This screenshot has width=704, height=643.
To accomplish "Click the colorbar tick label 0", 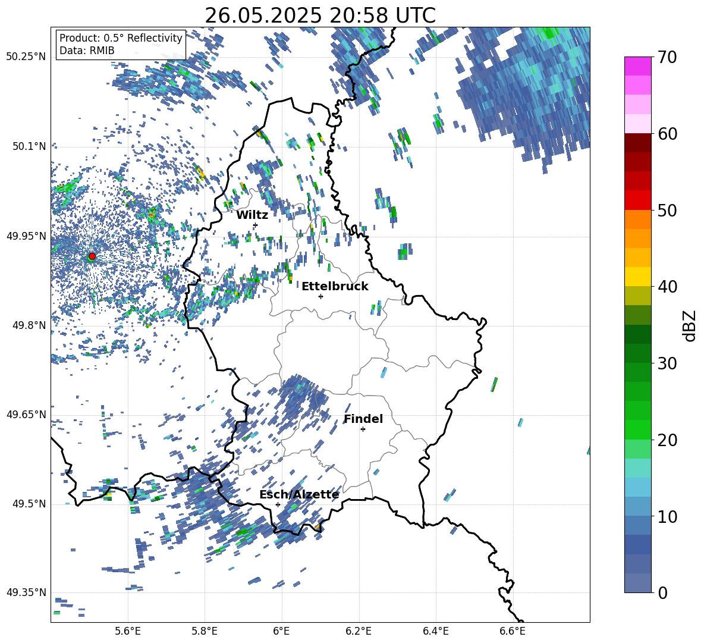I will tap(662, 592).
